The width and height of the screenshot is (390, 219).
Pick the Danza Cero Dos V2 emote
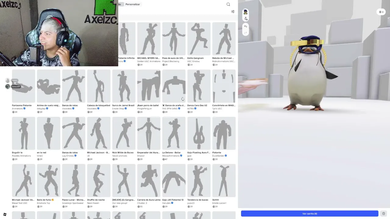(199, 86)
